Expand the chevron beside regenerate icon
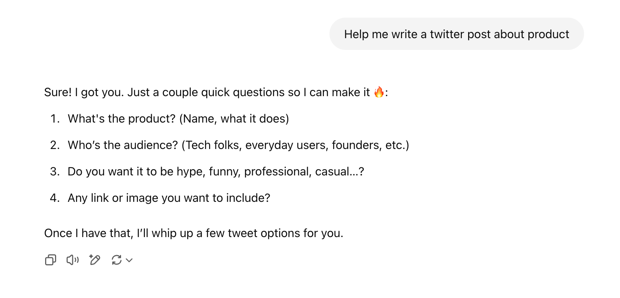This screenshot has width=620, height=298. pos(129,260)
